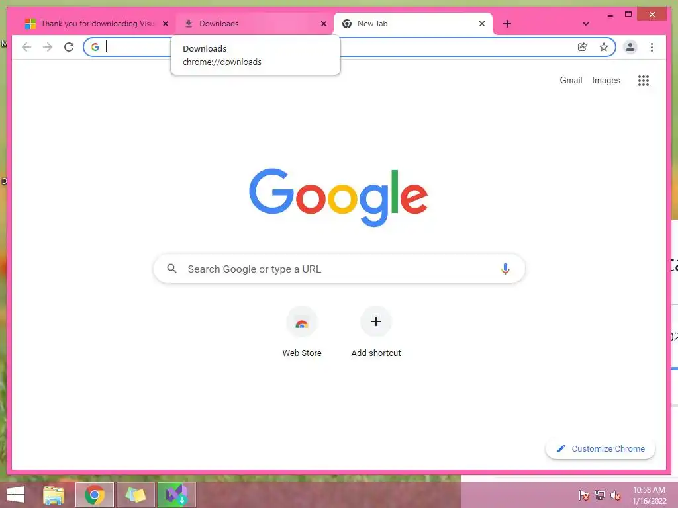
Task: Open the profile avatar menu
Action: [630, 47]
